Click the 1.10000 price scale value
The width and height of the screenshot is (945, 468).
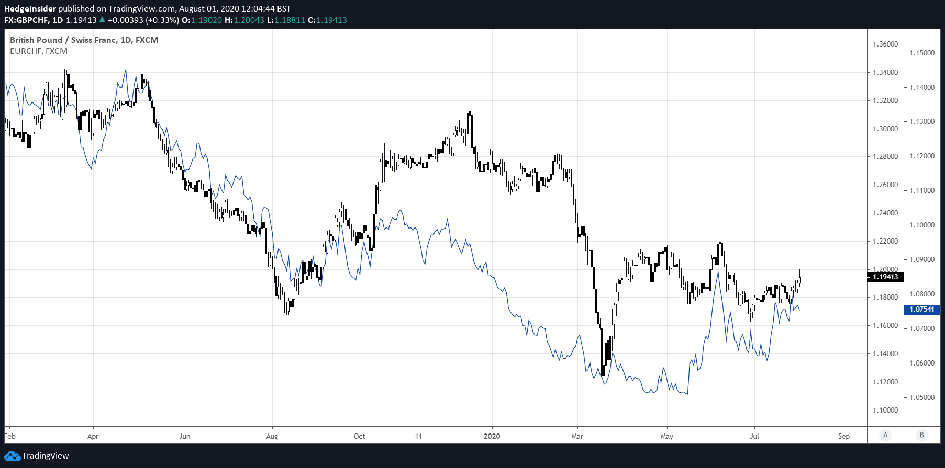885,410
